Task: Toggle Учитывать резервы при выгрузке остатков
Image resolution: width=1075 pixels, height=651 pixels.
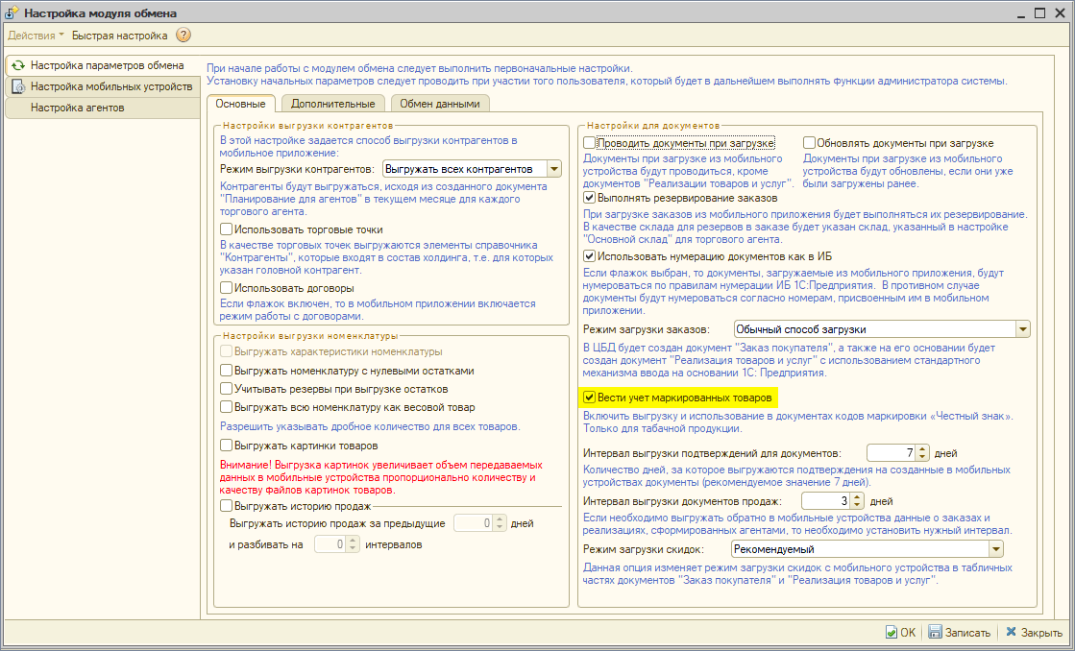Action: click(x=227, y=389)
